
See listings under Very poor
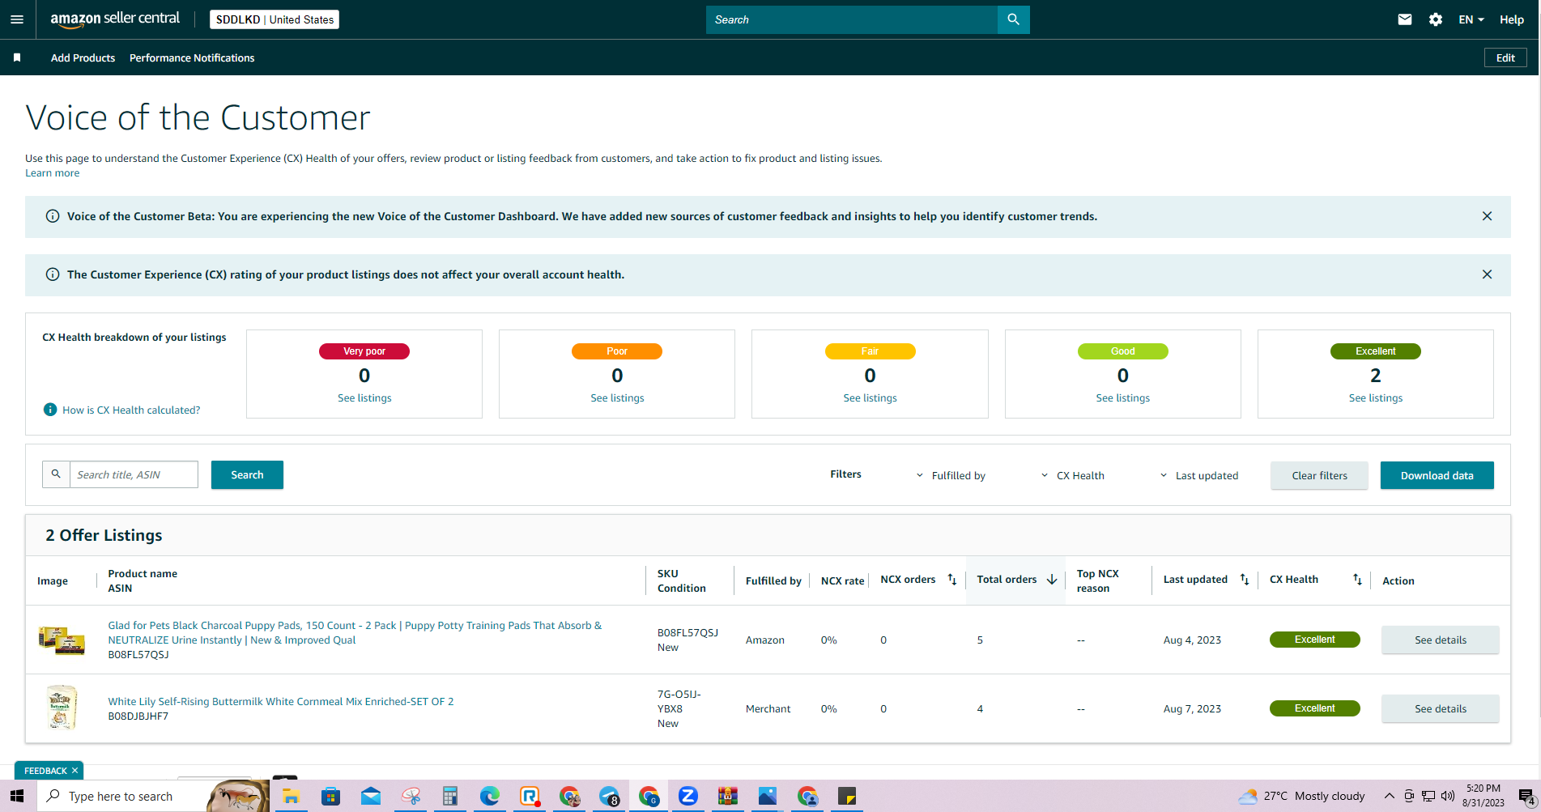[x=364, y=398]
